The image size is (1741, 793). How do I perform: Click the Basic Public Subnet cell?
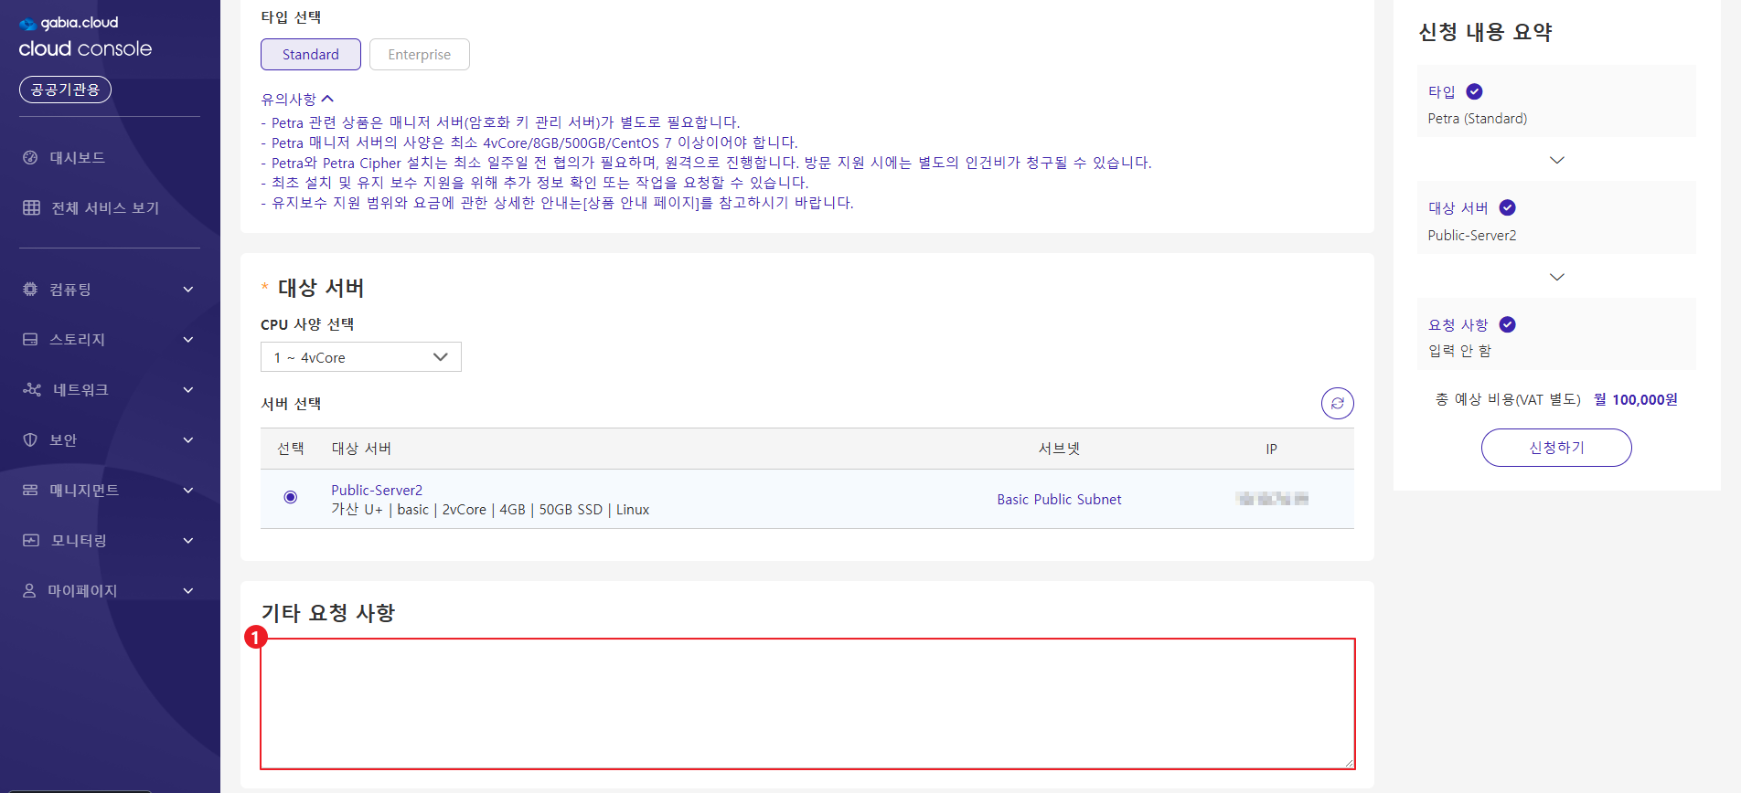point(1059,499)
